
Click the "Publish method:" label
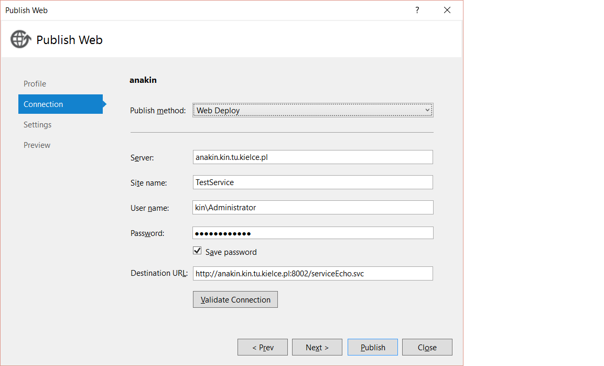pos(158,111)
